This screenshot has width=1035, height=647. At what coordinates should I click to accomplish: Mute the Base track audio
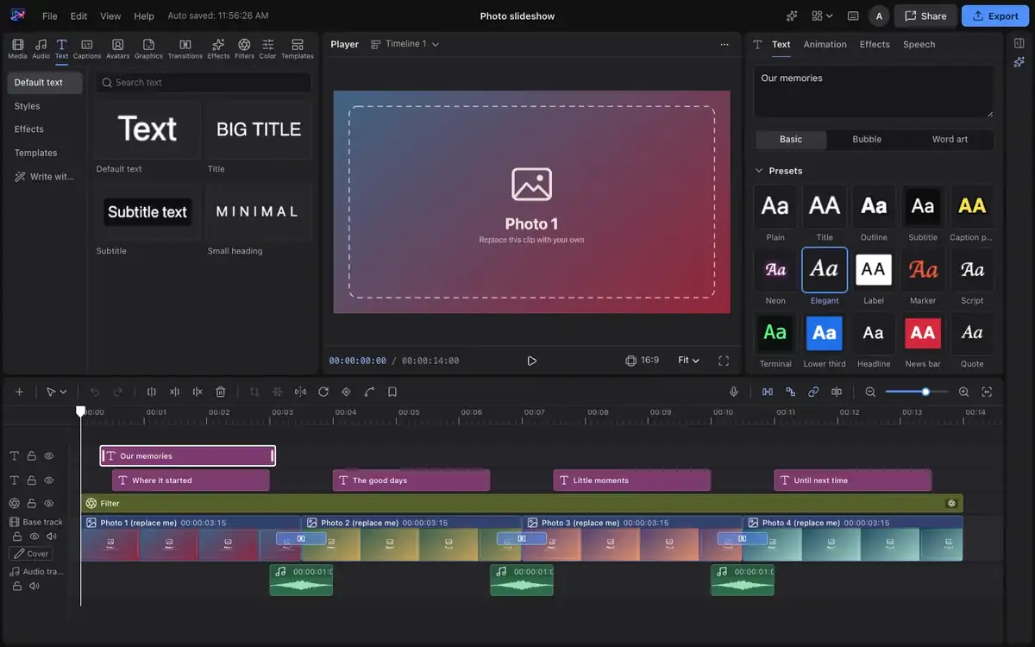point(52,537)
